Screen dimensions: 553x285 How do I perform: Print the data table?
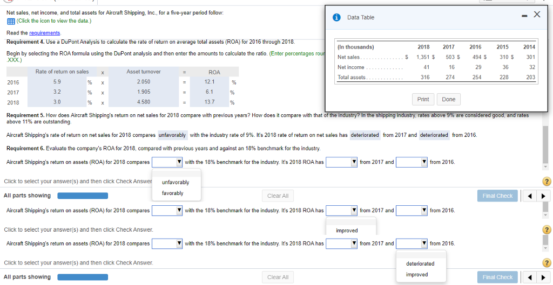(423, 99)
